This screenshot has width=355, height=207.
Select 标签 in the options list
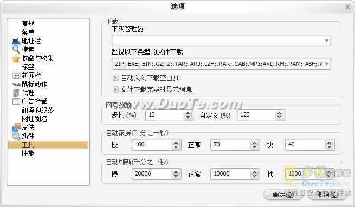[28, 67]
